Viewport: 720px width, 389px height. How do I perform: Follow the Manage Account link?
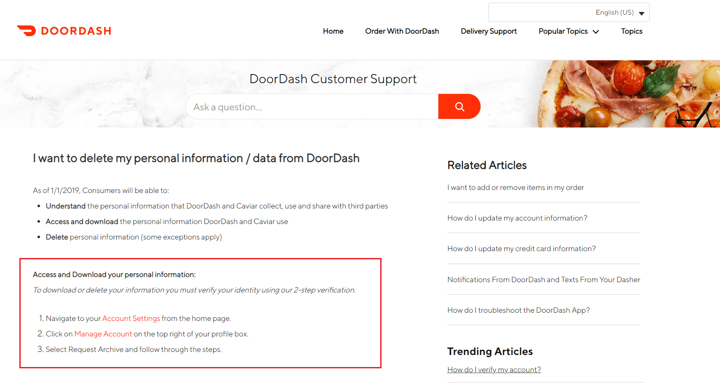coord(103,334)
